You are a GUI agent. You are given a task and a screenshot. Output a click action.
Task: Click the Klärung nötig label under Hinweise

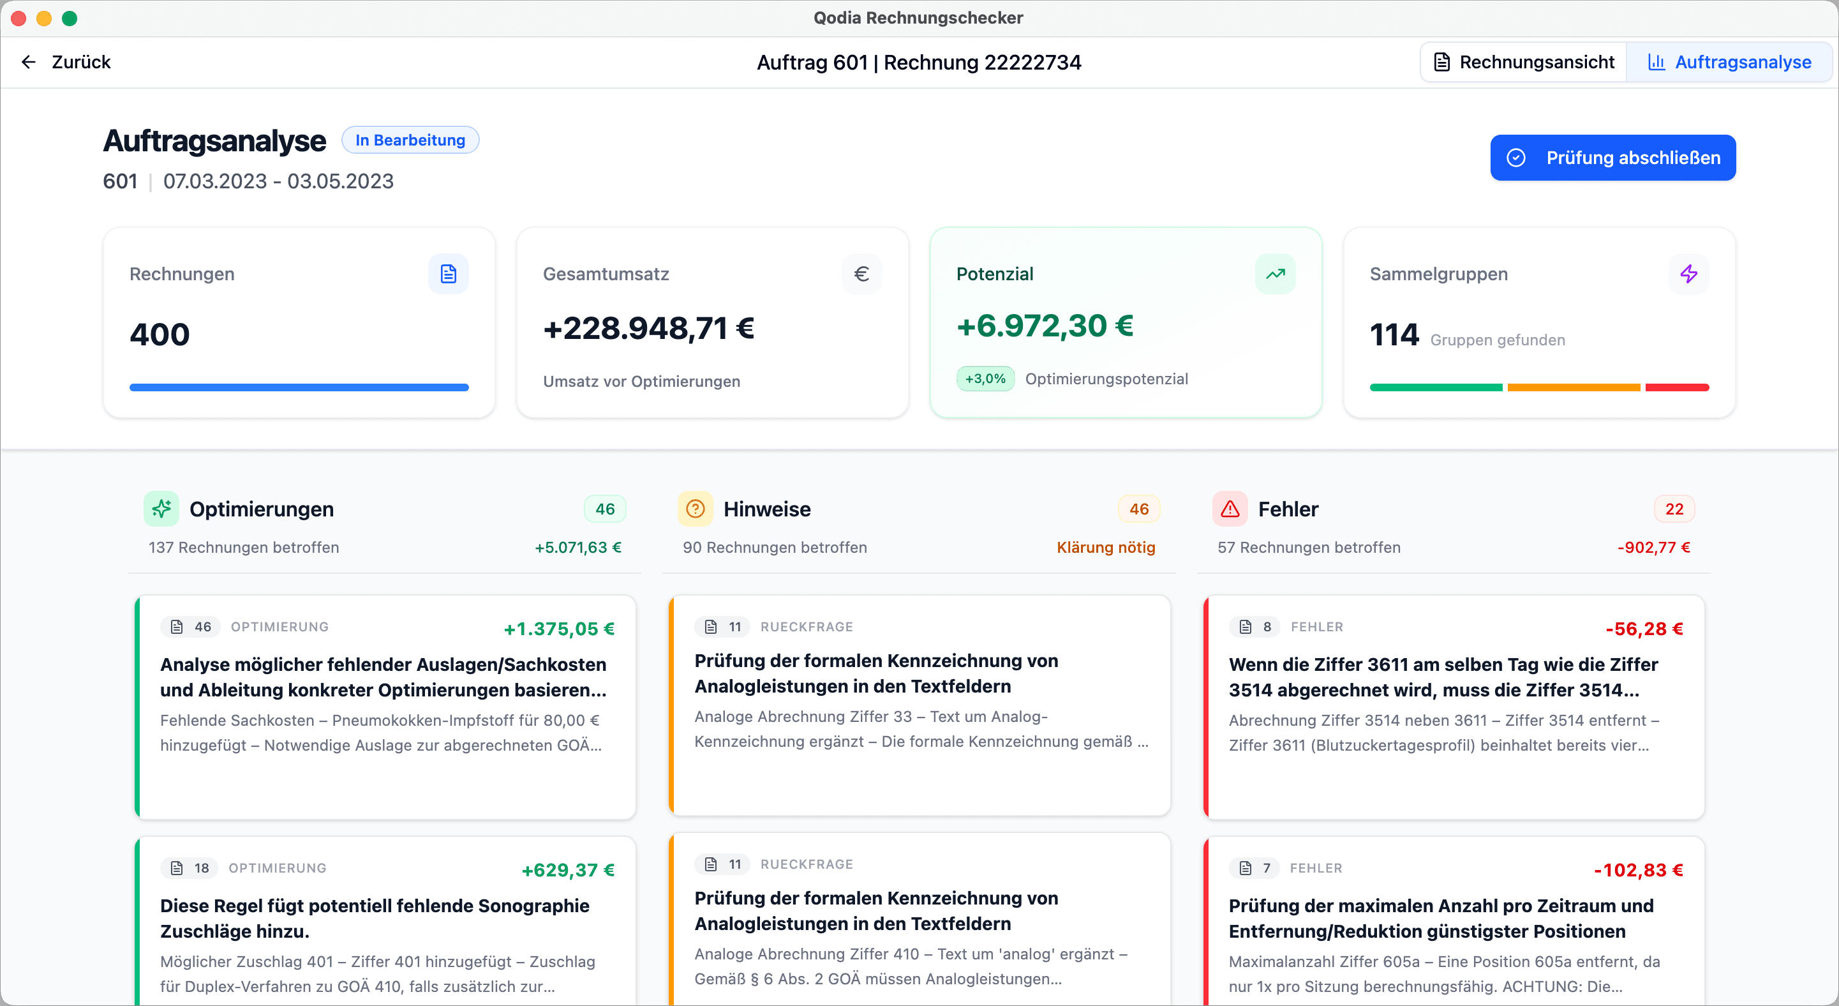(1105, 548)
